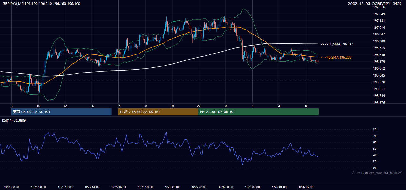This screenshot has height=190, width=406.
Task: Click price axis label 196.179
Action: [x=378, y=62]
